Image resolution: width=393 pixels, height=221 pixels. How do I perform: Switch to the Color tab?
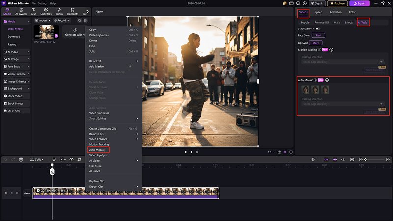coord(352,12)
